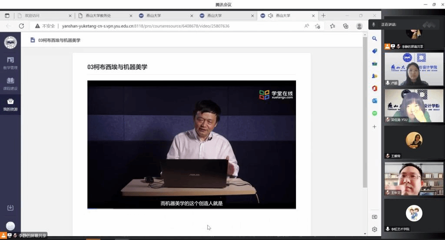The image size is (445, 240).
Task: Select 我的资源 in the left sidebar
Action: click(x=10, y=104)
